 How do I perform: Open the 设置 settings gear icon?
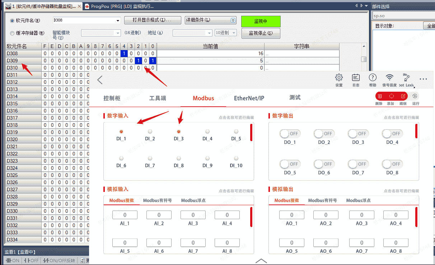[339, 78]
